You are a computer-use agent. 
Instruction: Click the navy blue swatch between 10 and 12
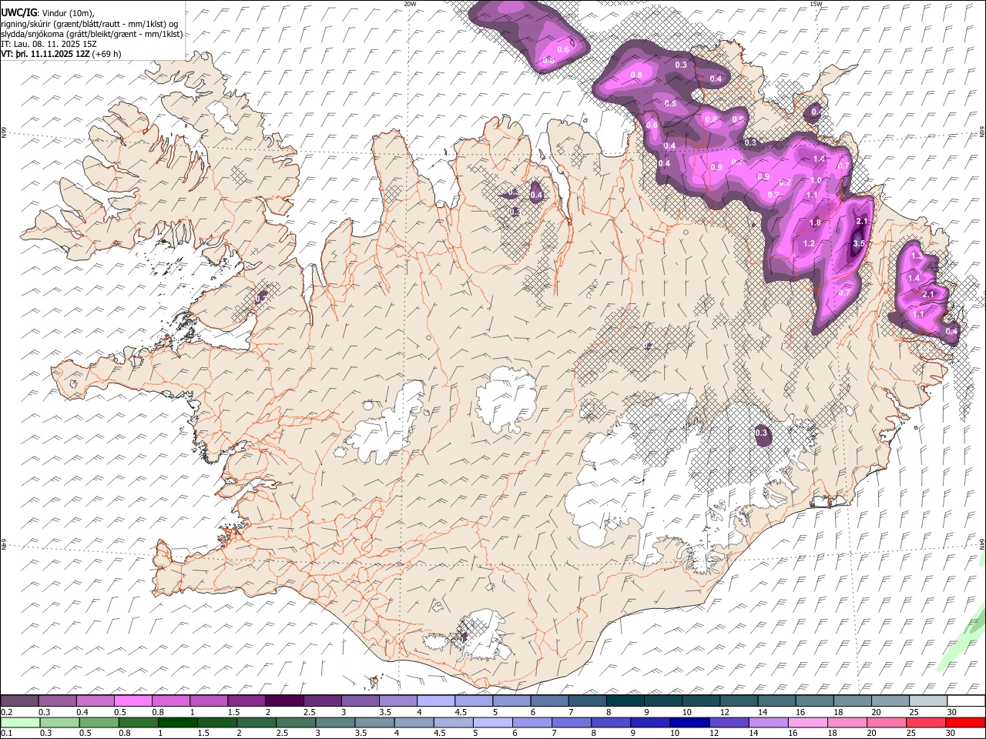tap(689, 723)
